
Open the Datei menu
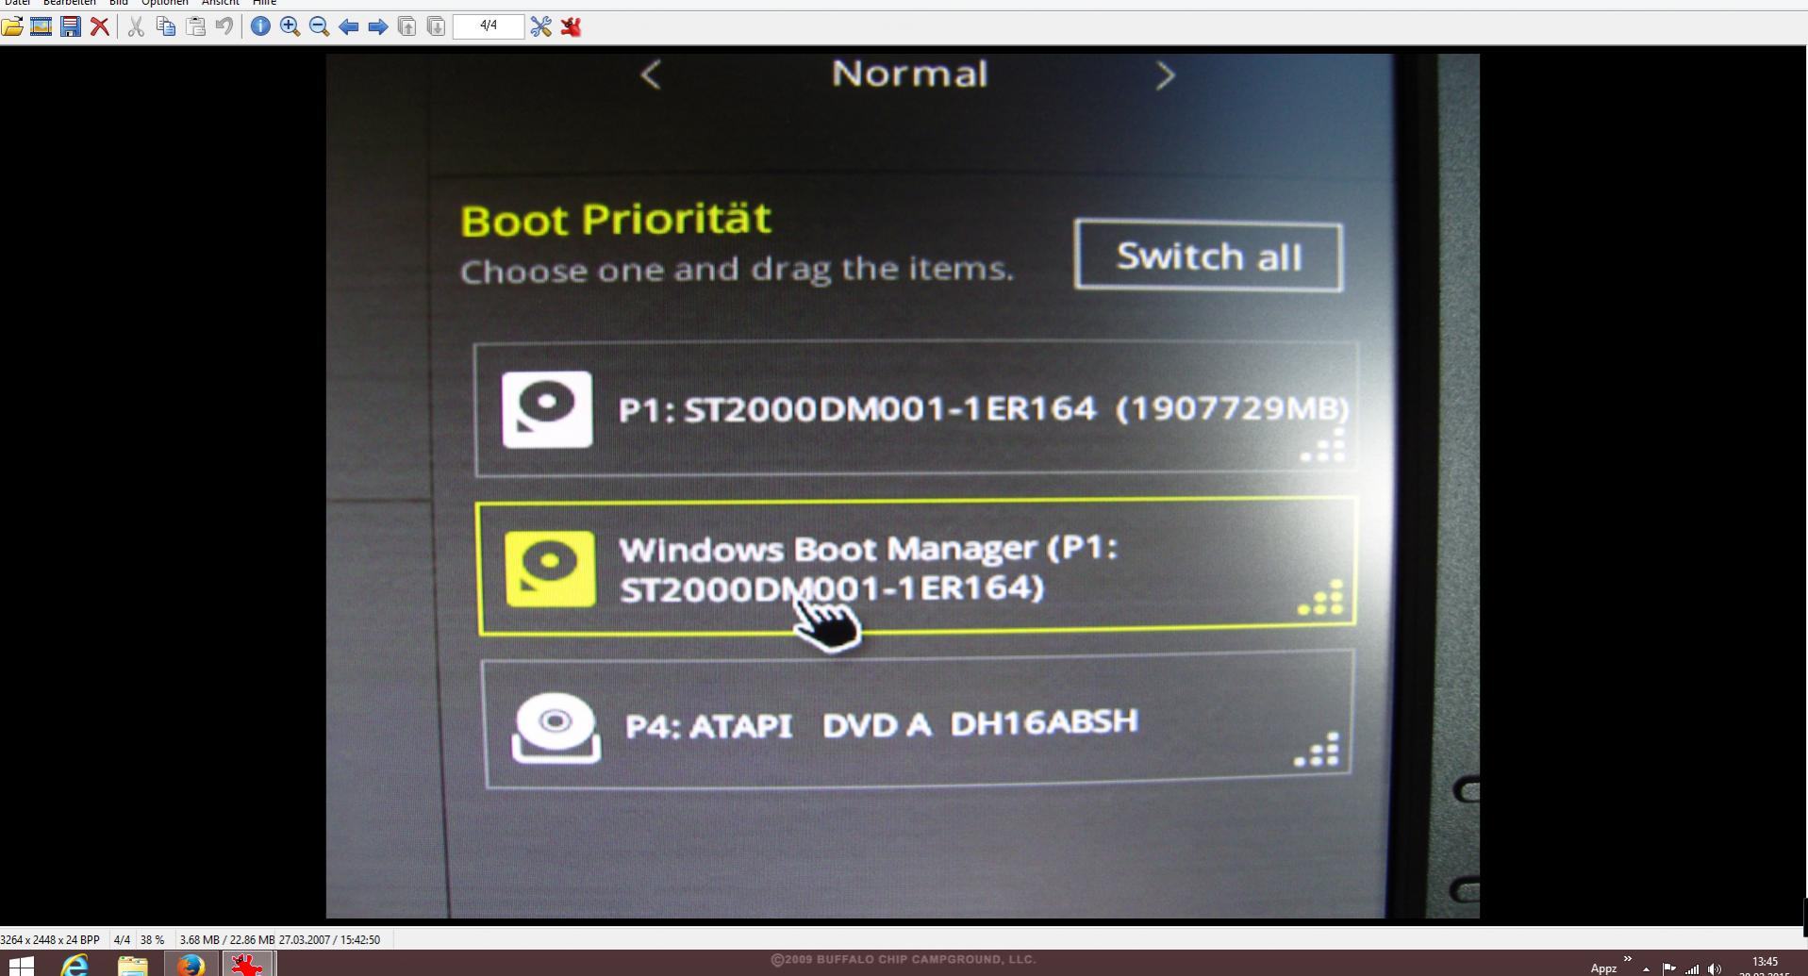tap(17, 3)
